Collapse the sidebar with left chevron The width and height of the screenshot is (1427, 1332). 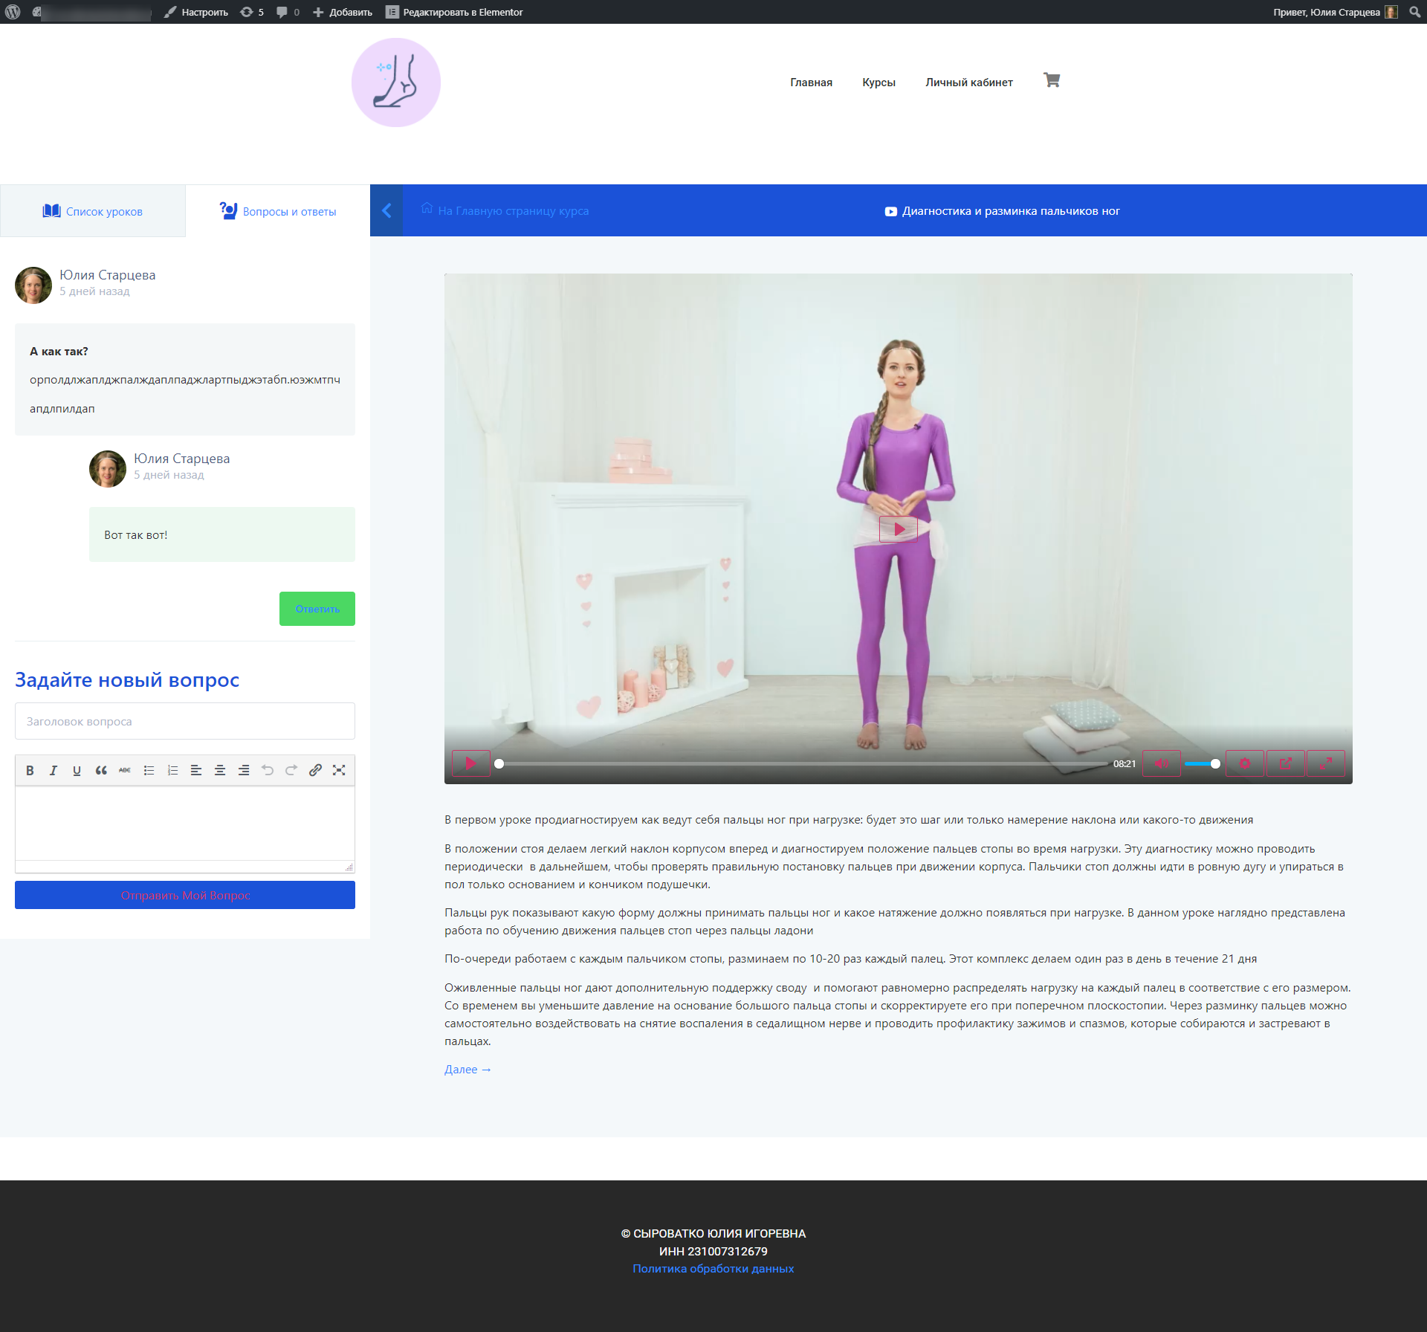(386, 210)
